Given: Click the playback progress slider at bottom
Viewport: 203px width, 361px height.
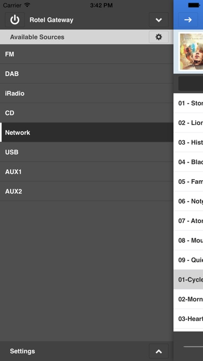Looking at the screenshot, I should point(193,346).
